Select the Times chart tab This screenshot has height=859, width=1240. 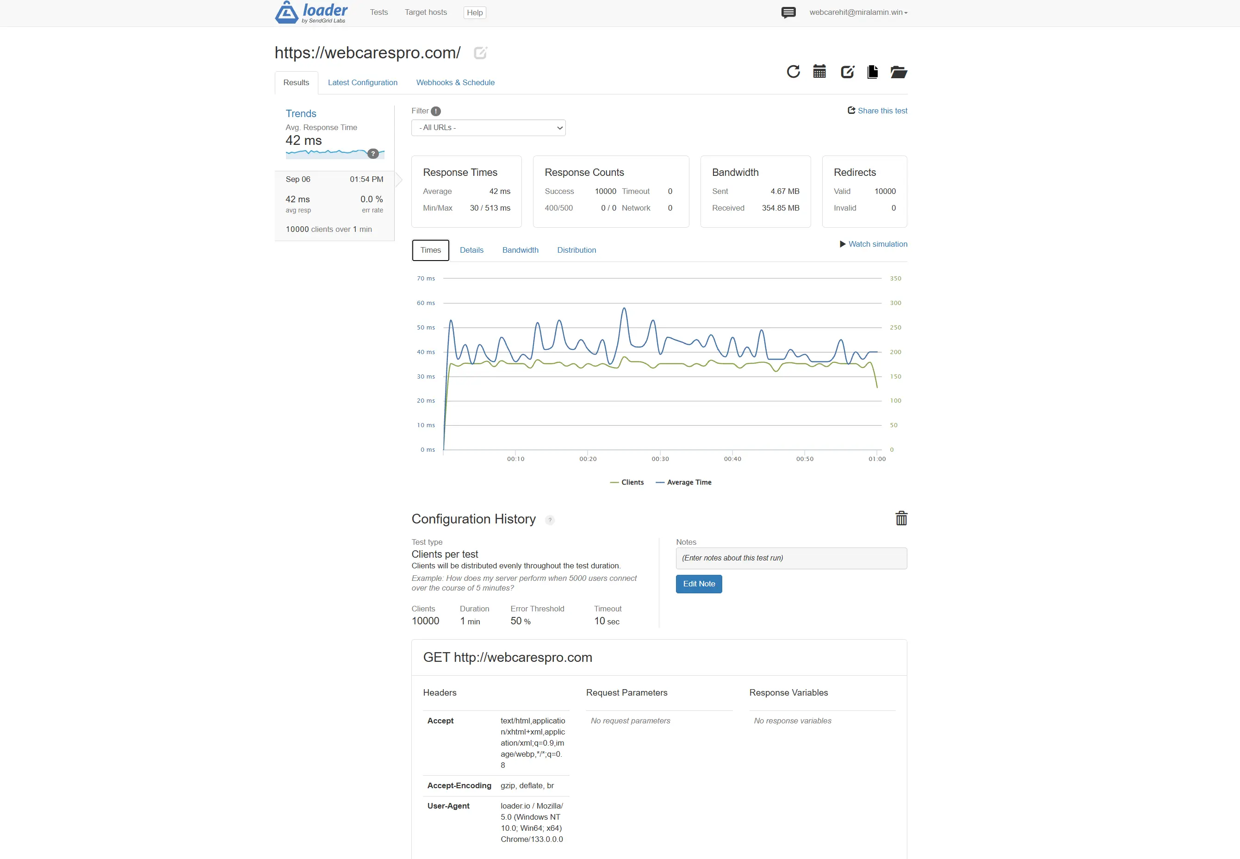[x=430, y=250]
